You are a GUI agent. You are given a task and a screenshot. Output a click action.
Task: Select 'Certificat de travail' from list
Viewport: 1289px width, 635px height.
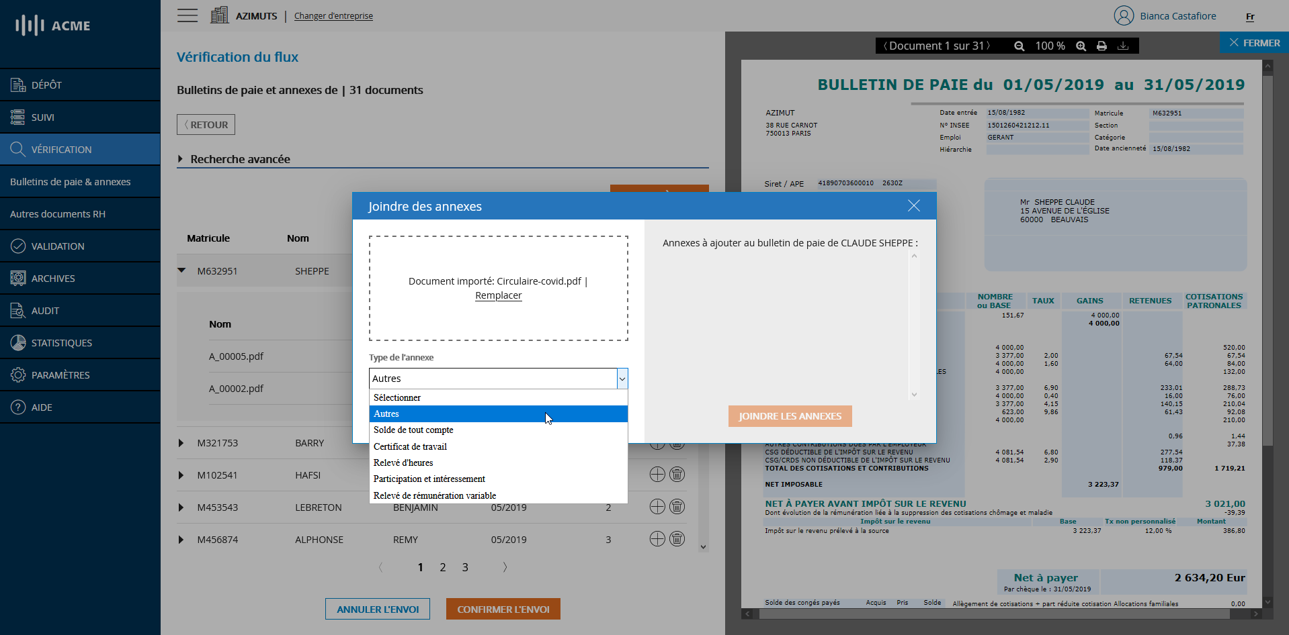[x=410, y=446]
